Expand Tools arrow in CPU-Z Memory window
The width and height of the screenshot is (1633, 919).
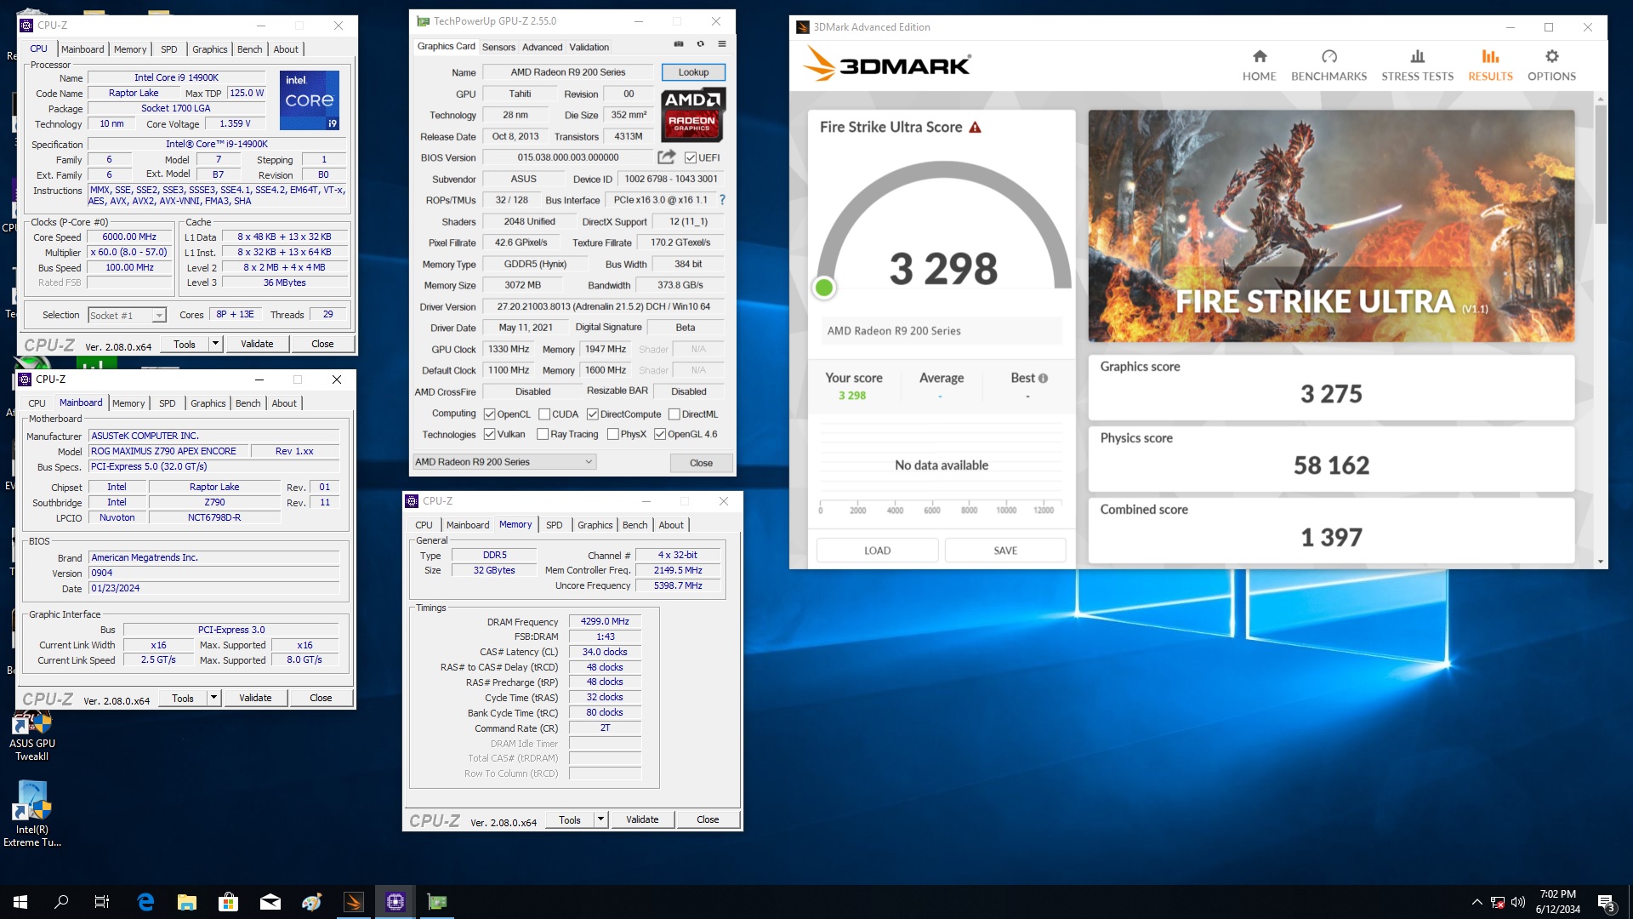pos(600,819)
